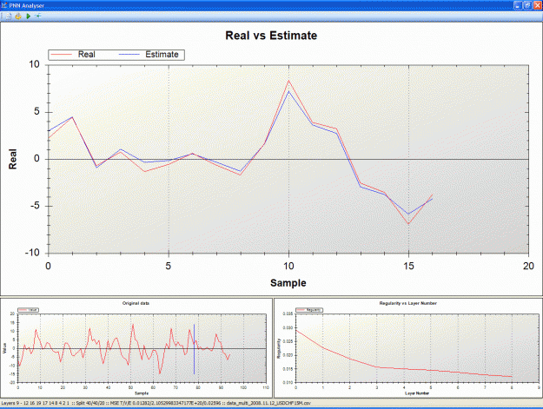Image resolution: width=543 pixels, height=409 pixels.
Task: Click the 'Regularity vs Layer Number' chart title
Action: click(408, 303)
